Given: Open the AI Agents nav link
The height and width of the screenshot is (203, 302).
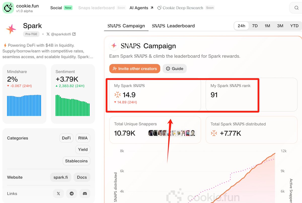Looking at the screenshot, I should (x=141, y=8).
